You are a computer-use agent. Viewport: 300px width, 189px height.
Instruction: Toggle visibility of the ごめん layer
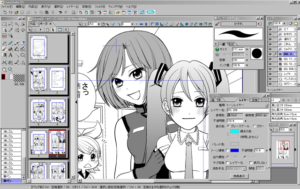(x=270, y=44)
